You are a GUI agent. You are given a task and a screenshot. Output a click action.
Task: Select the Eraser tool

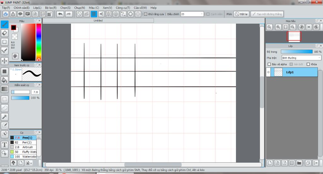[4, 33]
